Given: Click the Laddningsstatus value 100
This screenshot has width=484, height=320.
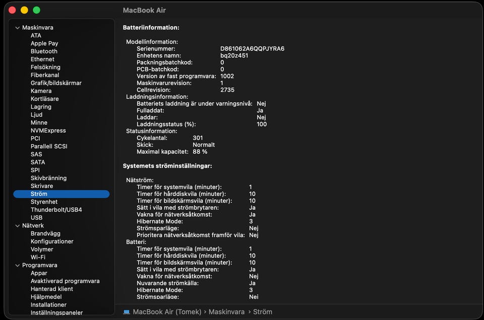Looking at the screenshot, I should [262, 124].
